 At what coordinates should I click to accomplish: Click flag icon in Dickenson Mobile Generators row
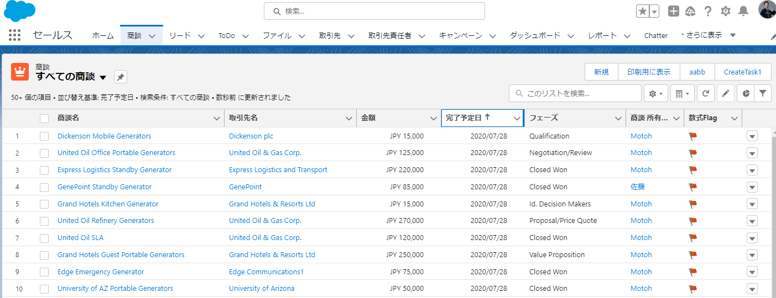692,136
